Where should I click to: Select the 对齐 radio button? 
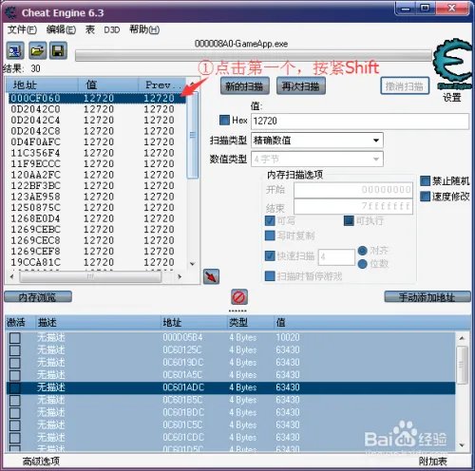click(x=363, y=251)
